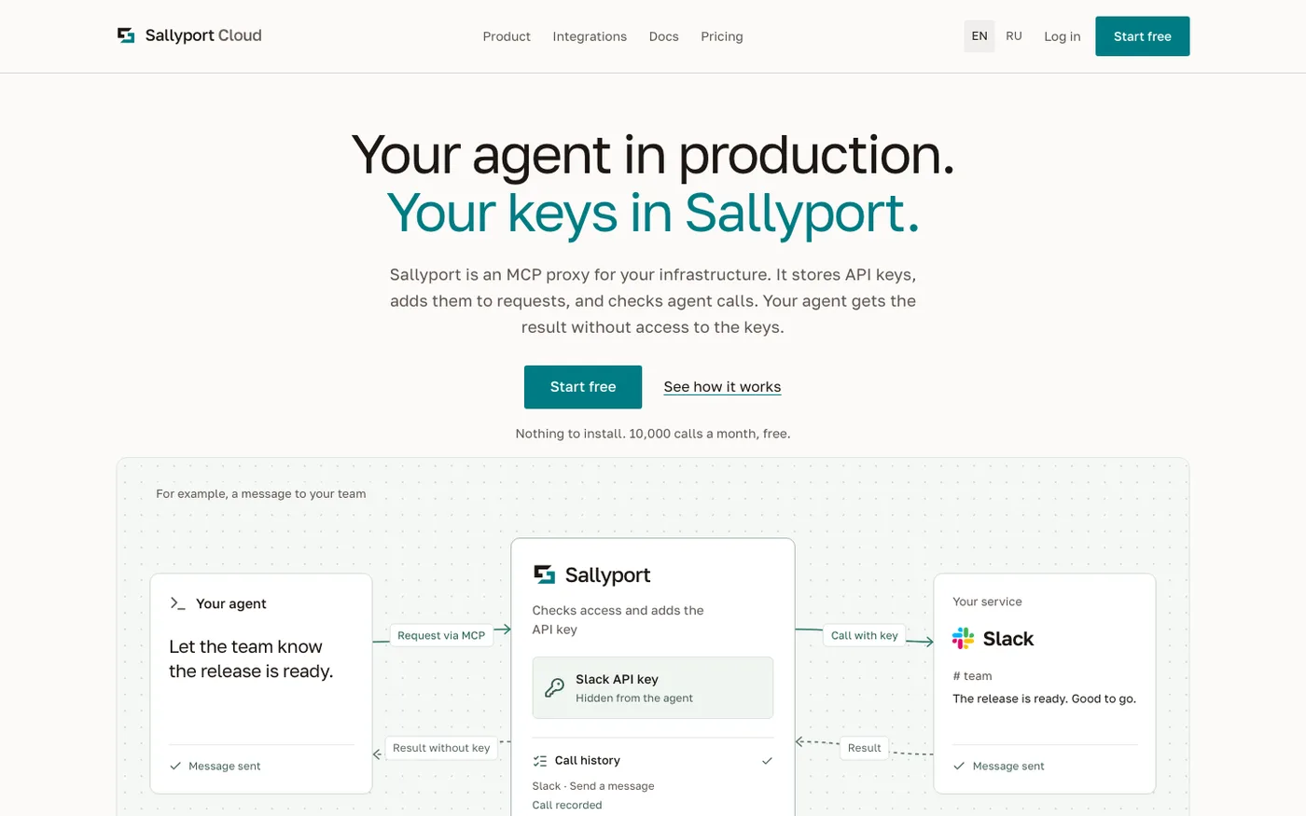Click the Log in link
The width and height of the screenshot is (1306, 816).
[1063, 36]
